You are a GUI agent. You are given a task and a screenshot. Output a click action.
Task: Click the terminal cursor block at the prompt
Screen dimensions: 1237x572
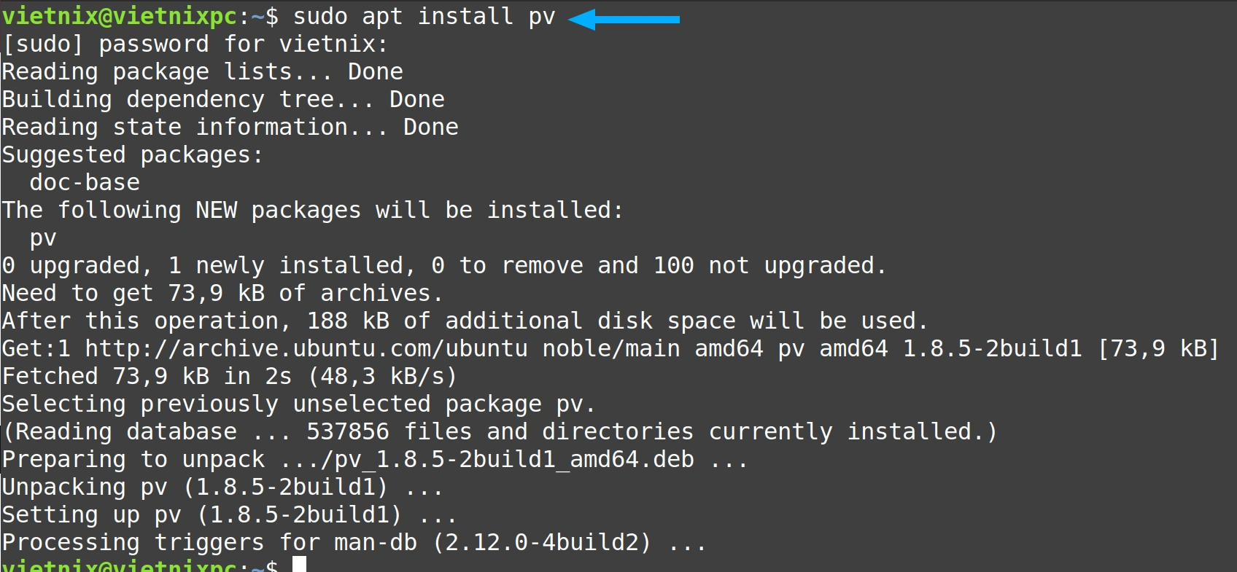pyautogui.click(x=299, y=564)
